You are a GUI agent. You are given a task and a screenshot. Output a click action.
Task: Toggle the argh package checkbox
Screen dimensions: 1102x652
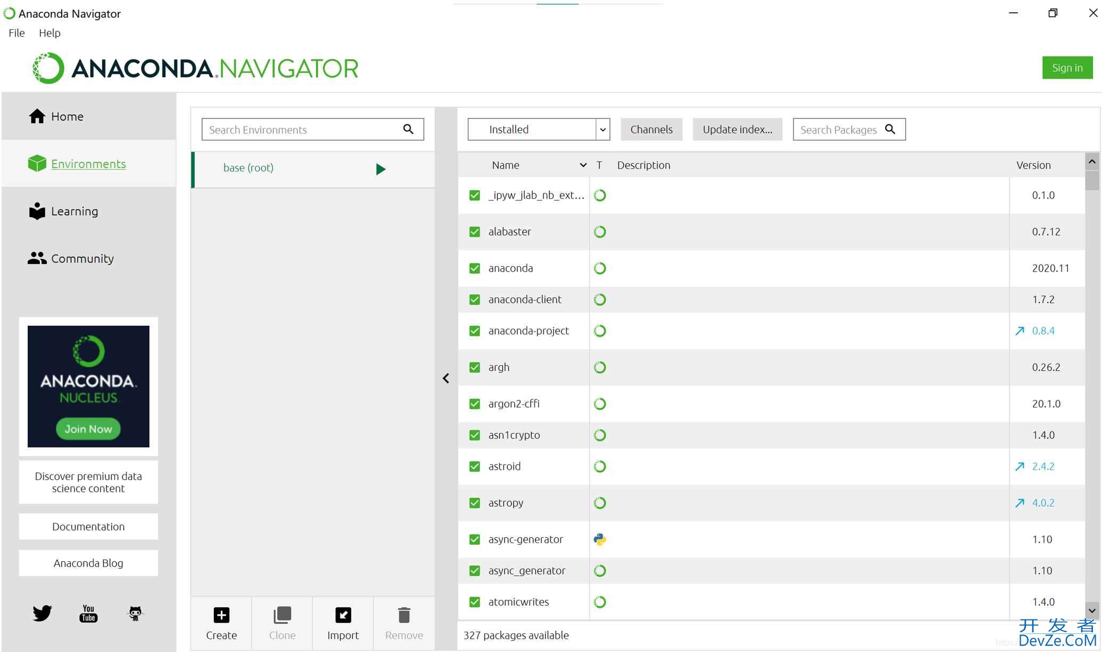pos(474,367)
